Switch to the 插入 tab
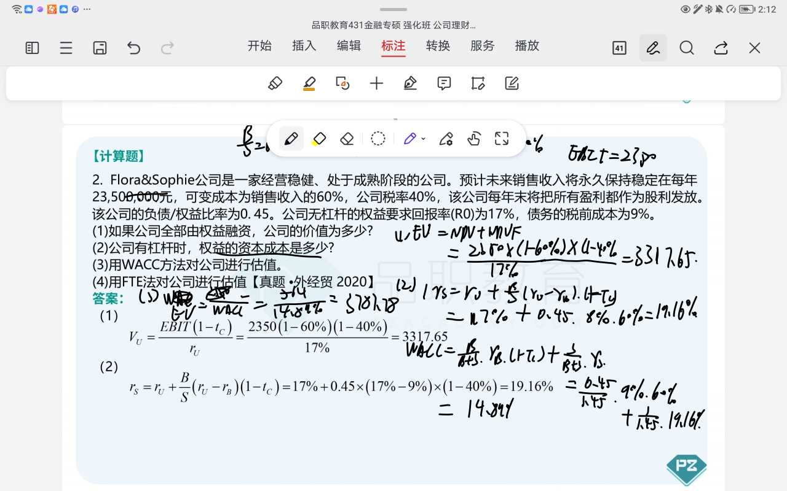This screenshot has height=491, width=787. point(304,46)
